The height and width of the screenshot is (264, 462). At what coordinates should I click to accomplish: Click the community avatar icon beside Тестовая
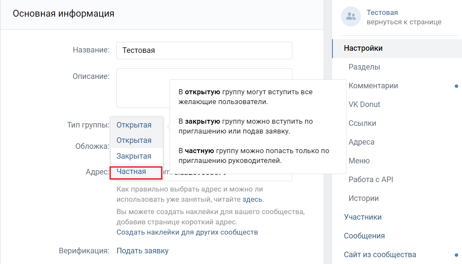tap(351, 17)
